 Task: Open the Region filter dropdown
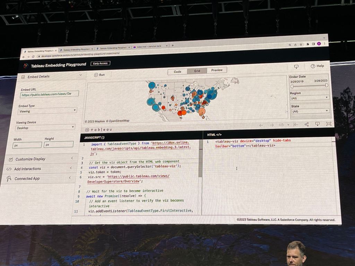309,98
